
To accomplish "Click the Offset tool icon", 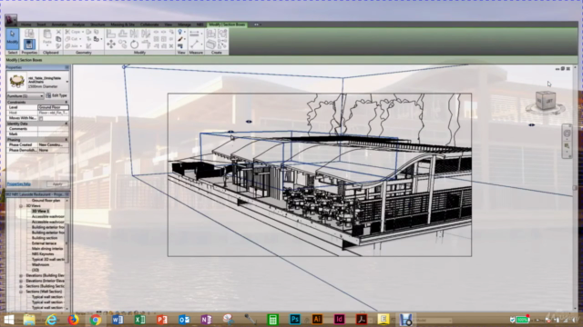I will (123, 34).
